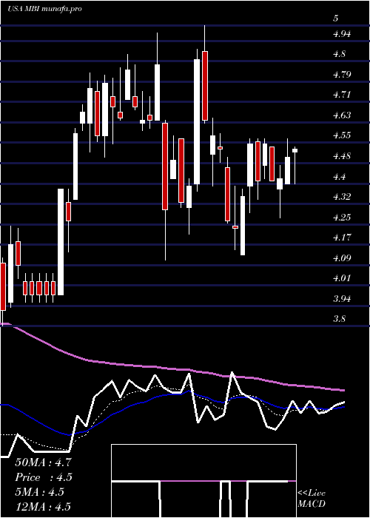370x518 pixels.
Task: Select the price axis label 4.01
Action: click(x=342, y=278)
